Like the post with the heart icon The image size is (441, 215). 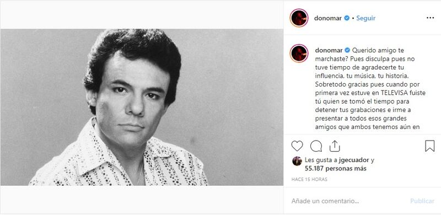297,146
